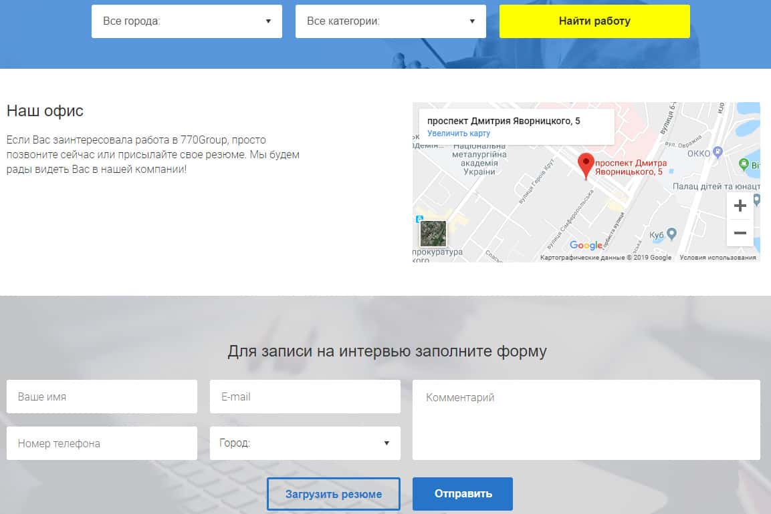
Task: Focus the 'Ваше имя' input field
Action: [102, 397]
